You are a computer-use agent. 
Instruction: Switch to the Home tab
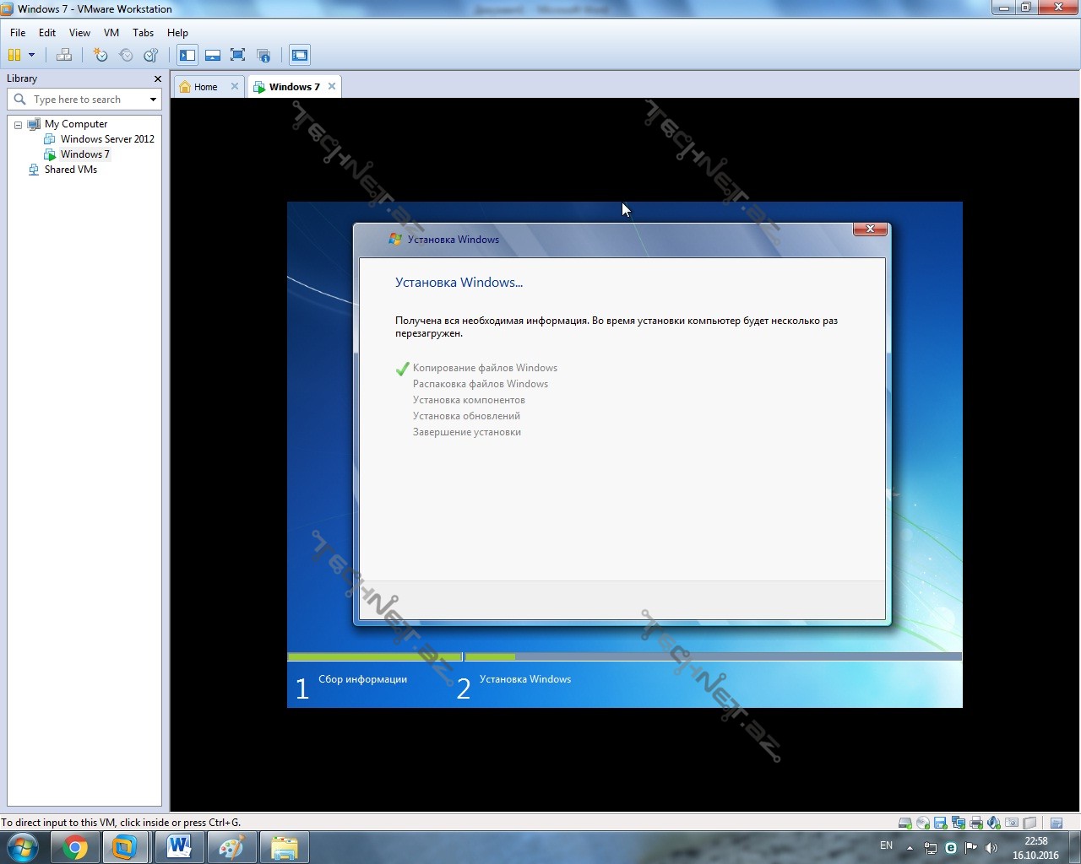click(x=205, y=87)
